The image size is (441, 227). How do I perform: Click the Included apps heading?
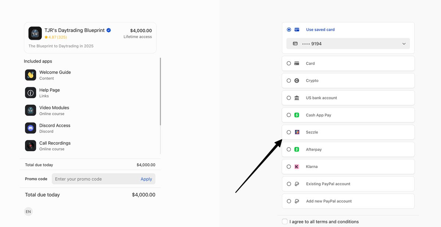click(x=38, y=61)
